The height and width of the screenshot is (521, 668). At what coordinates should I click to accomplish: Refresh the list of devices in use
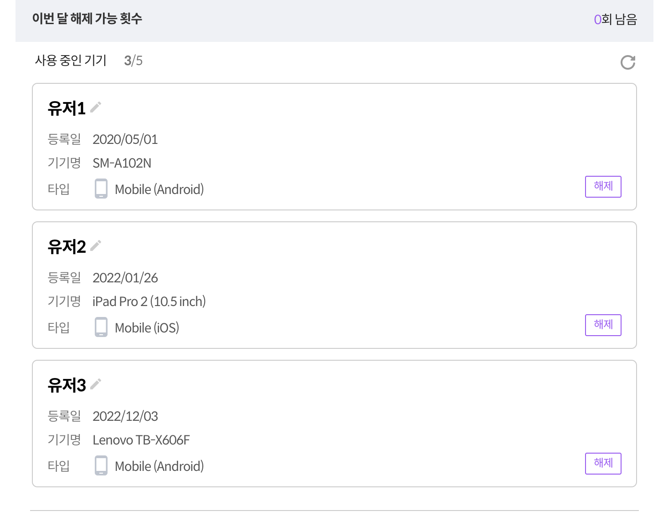click(628, 62)
